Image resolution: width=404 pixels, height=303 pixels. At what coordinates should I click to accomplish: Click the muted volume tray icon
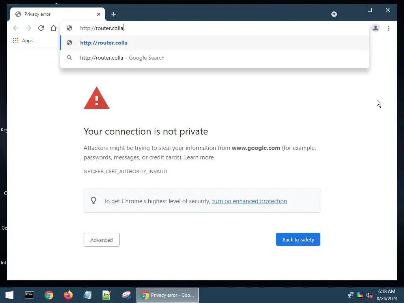pyautogui.click(x=369, y=295)
